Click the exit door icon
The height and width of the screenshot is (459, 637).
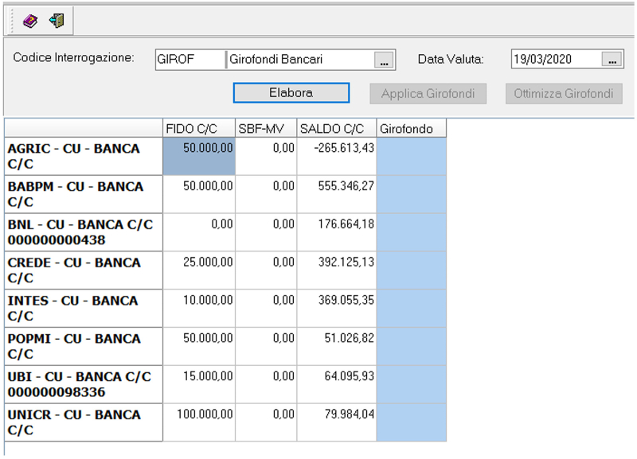[56, 21]
